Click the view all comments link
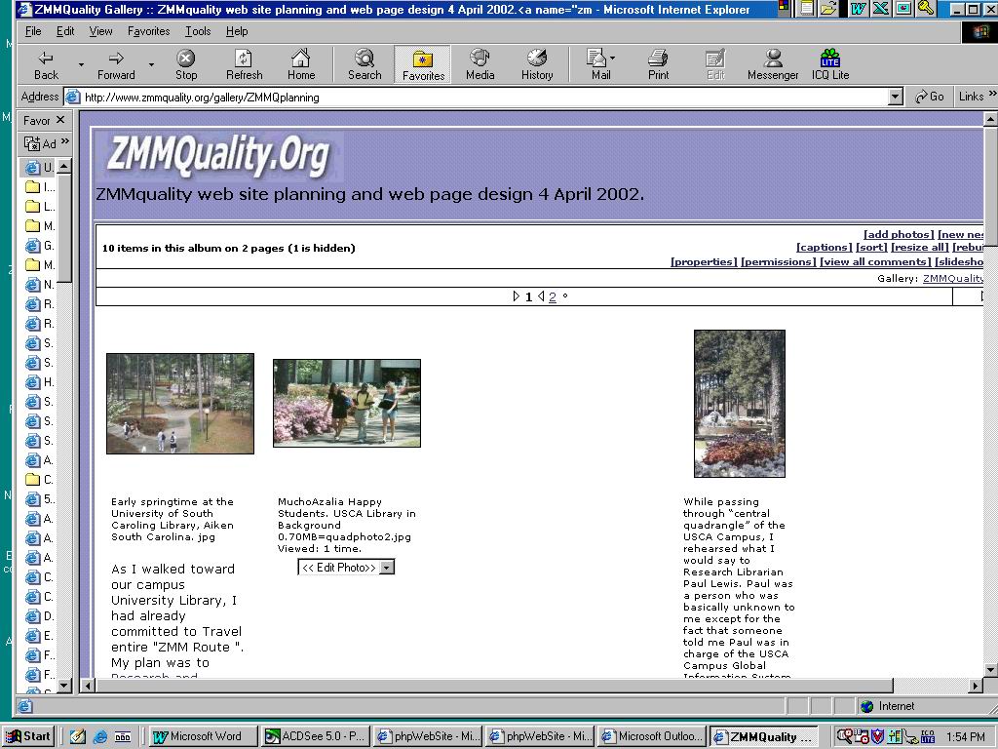This screenshot has width=998, height=749. pos(876,261)
